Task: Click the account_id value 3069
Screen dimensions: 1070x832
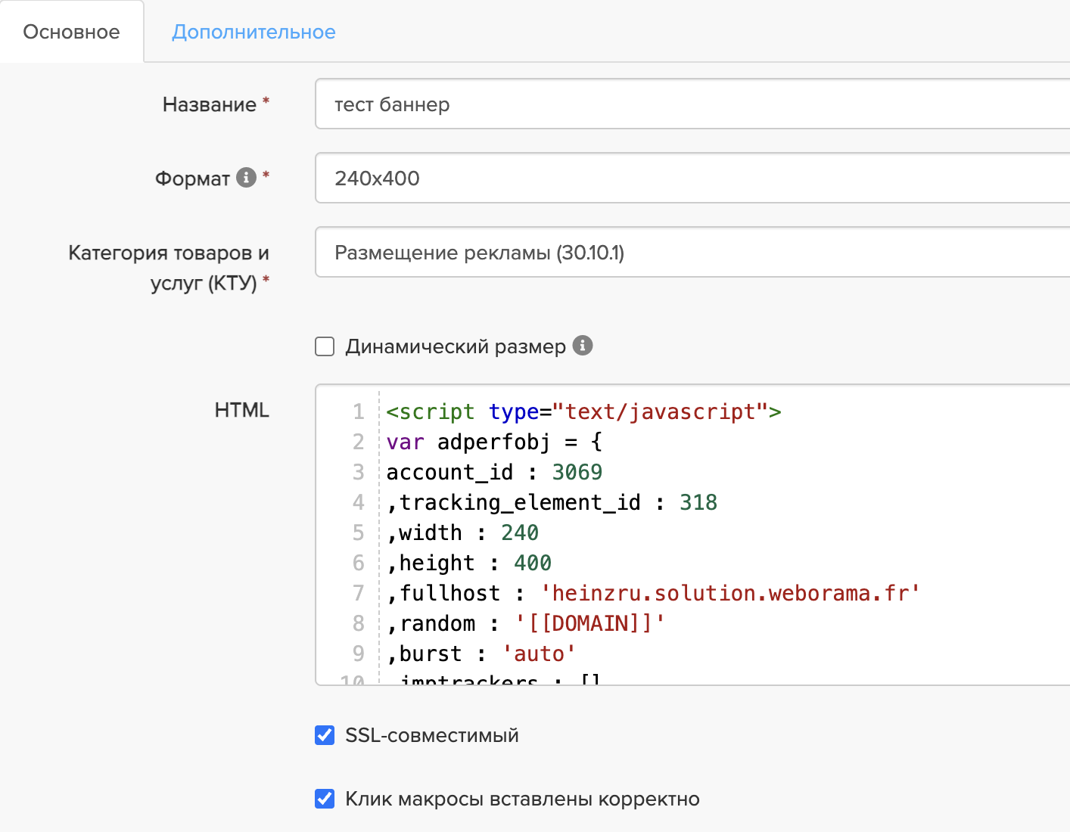Action: tap(577, 472)
